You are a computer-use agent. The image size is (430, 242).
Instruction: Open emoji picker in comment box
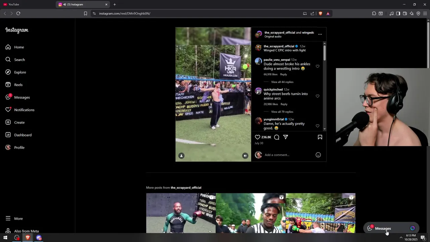point(318,155)
